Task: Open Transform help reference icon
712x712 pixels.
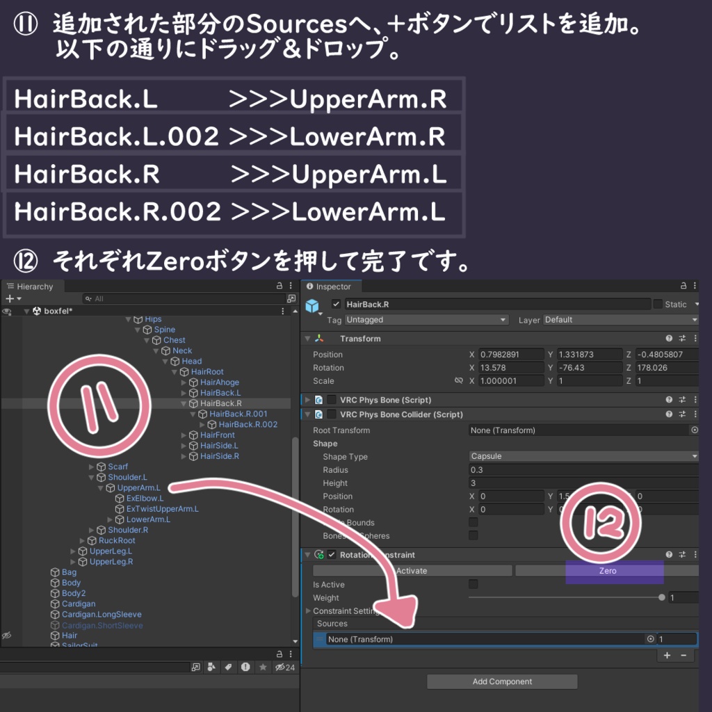Action: (669, 339)
